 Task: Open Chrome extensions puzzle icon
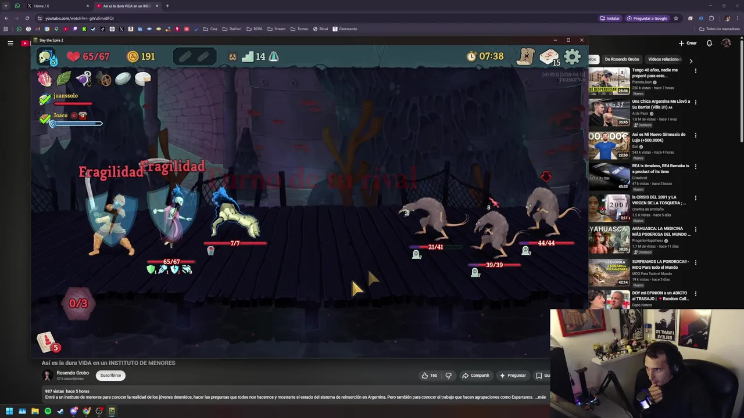pyautogui.click(x=711, y=18)
